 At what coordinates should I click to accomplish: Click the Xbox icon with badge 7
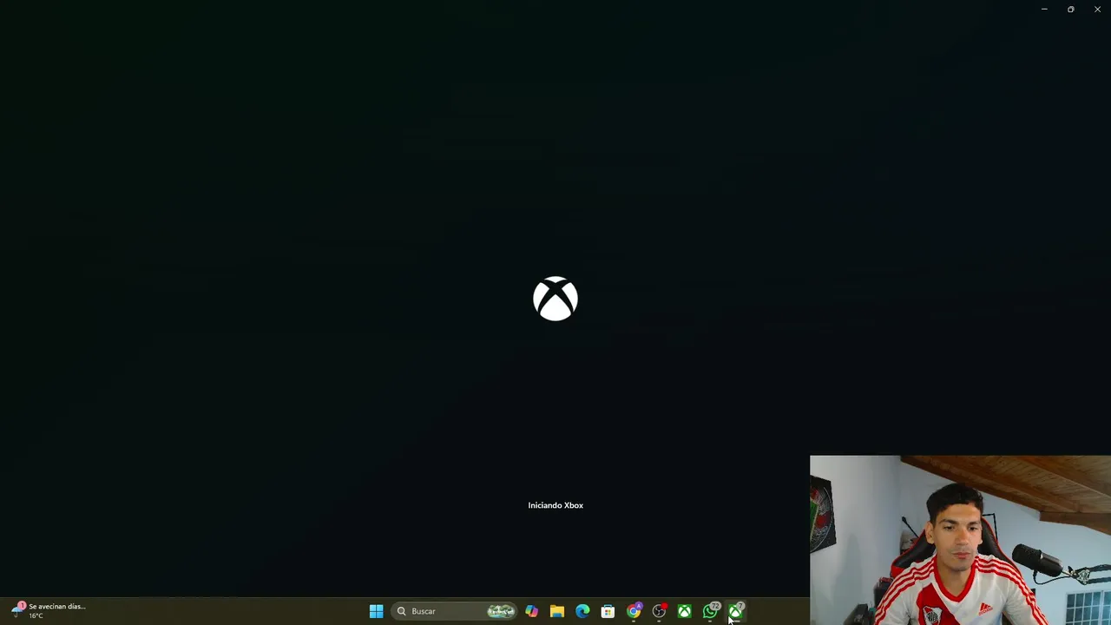736,611
